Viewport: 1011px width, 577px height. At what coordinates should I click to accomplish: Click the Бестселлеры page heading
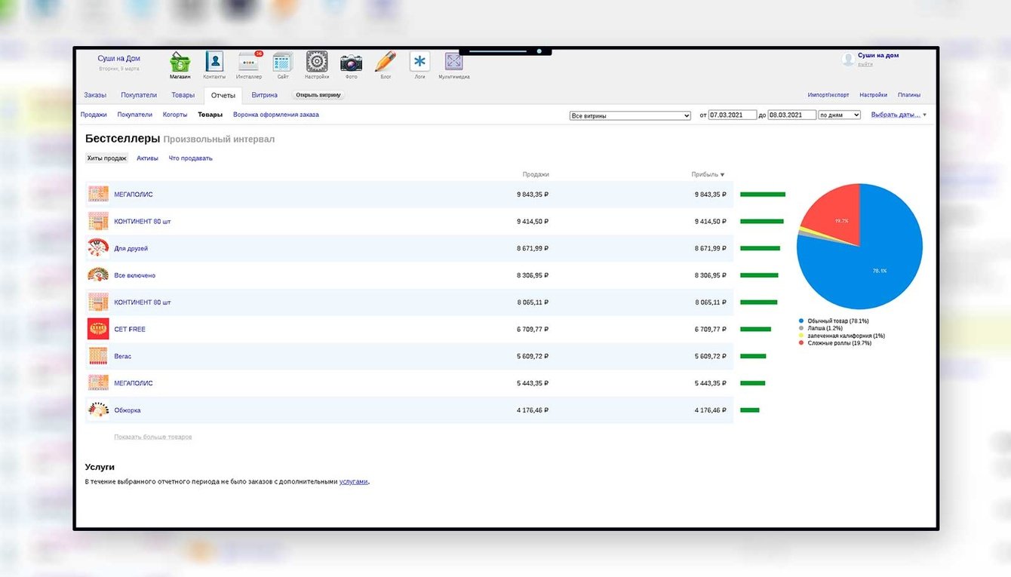point(122,139)
